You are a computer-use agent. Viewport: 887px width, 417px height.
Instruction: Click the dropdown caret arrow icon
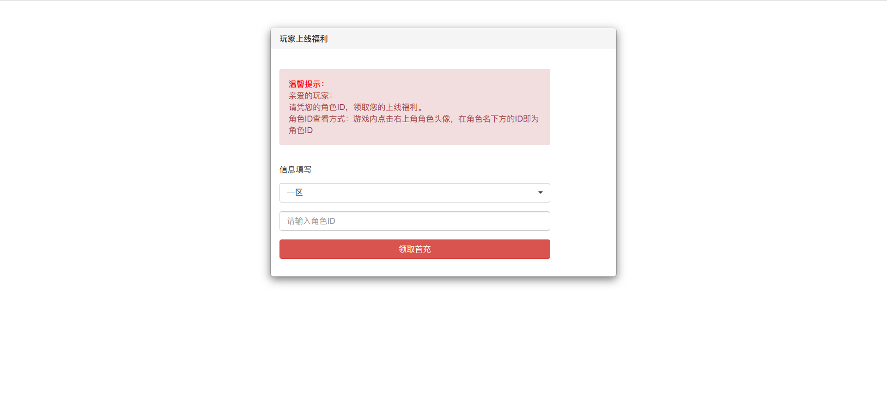tap(540, 193)
